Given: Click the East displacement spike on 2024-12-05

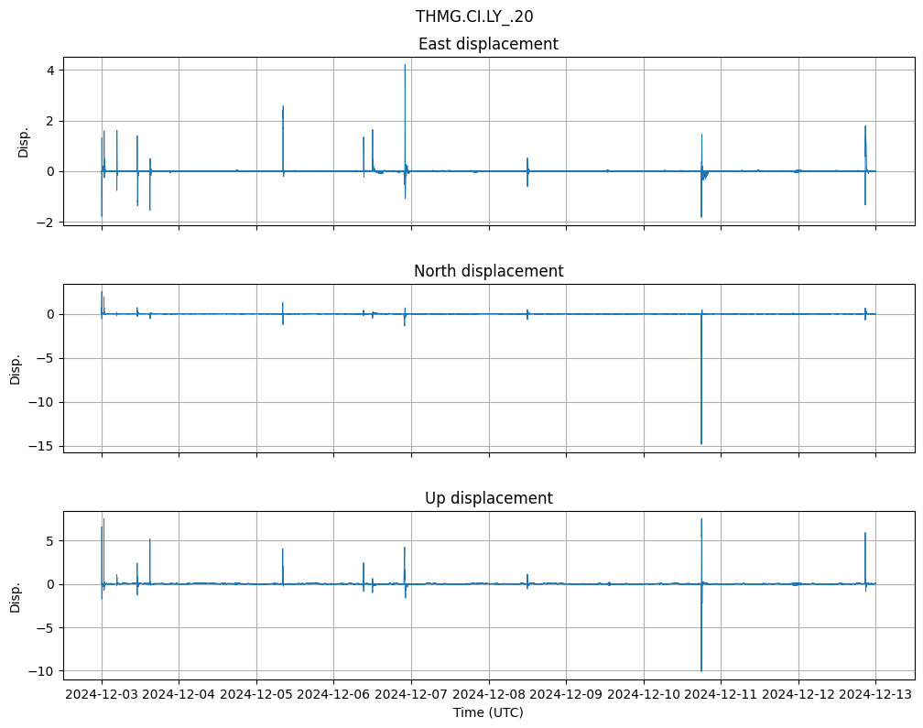Looking at the screenshot, I should coord(283,108).
